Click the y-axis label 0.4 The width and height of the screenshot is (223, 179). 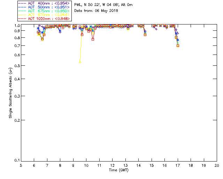pos(17,79)
